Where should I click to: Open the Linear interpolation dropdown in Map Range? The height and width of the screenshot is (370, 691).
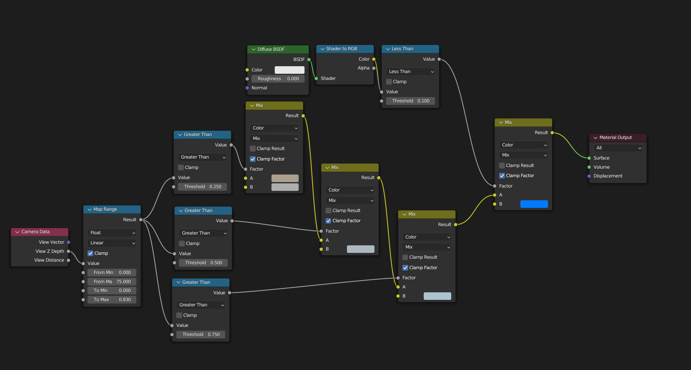point(112,243)
